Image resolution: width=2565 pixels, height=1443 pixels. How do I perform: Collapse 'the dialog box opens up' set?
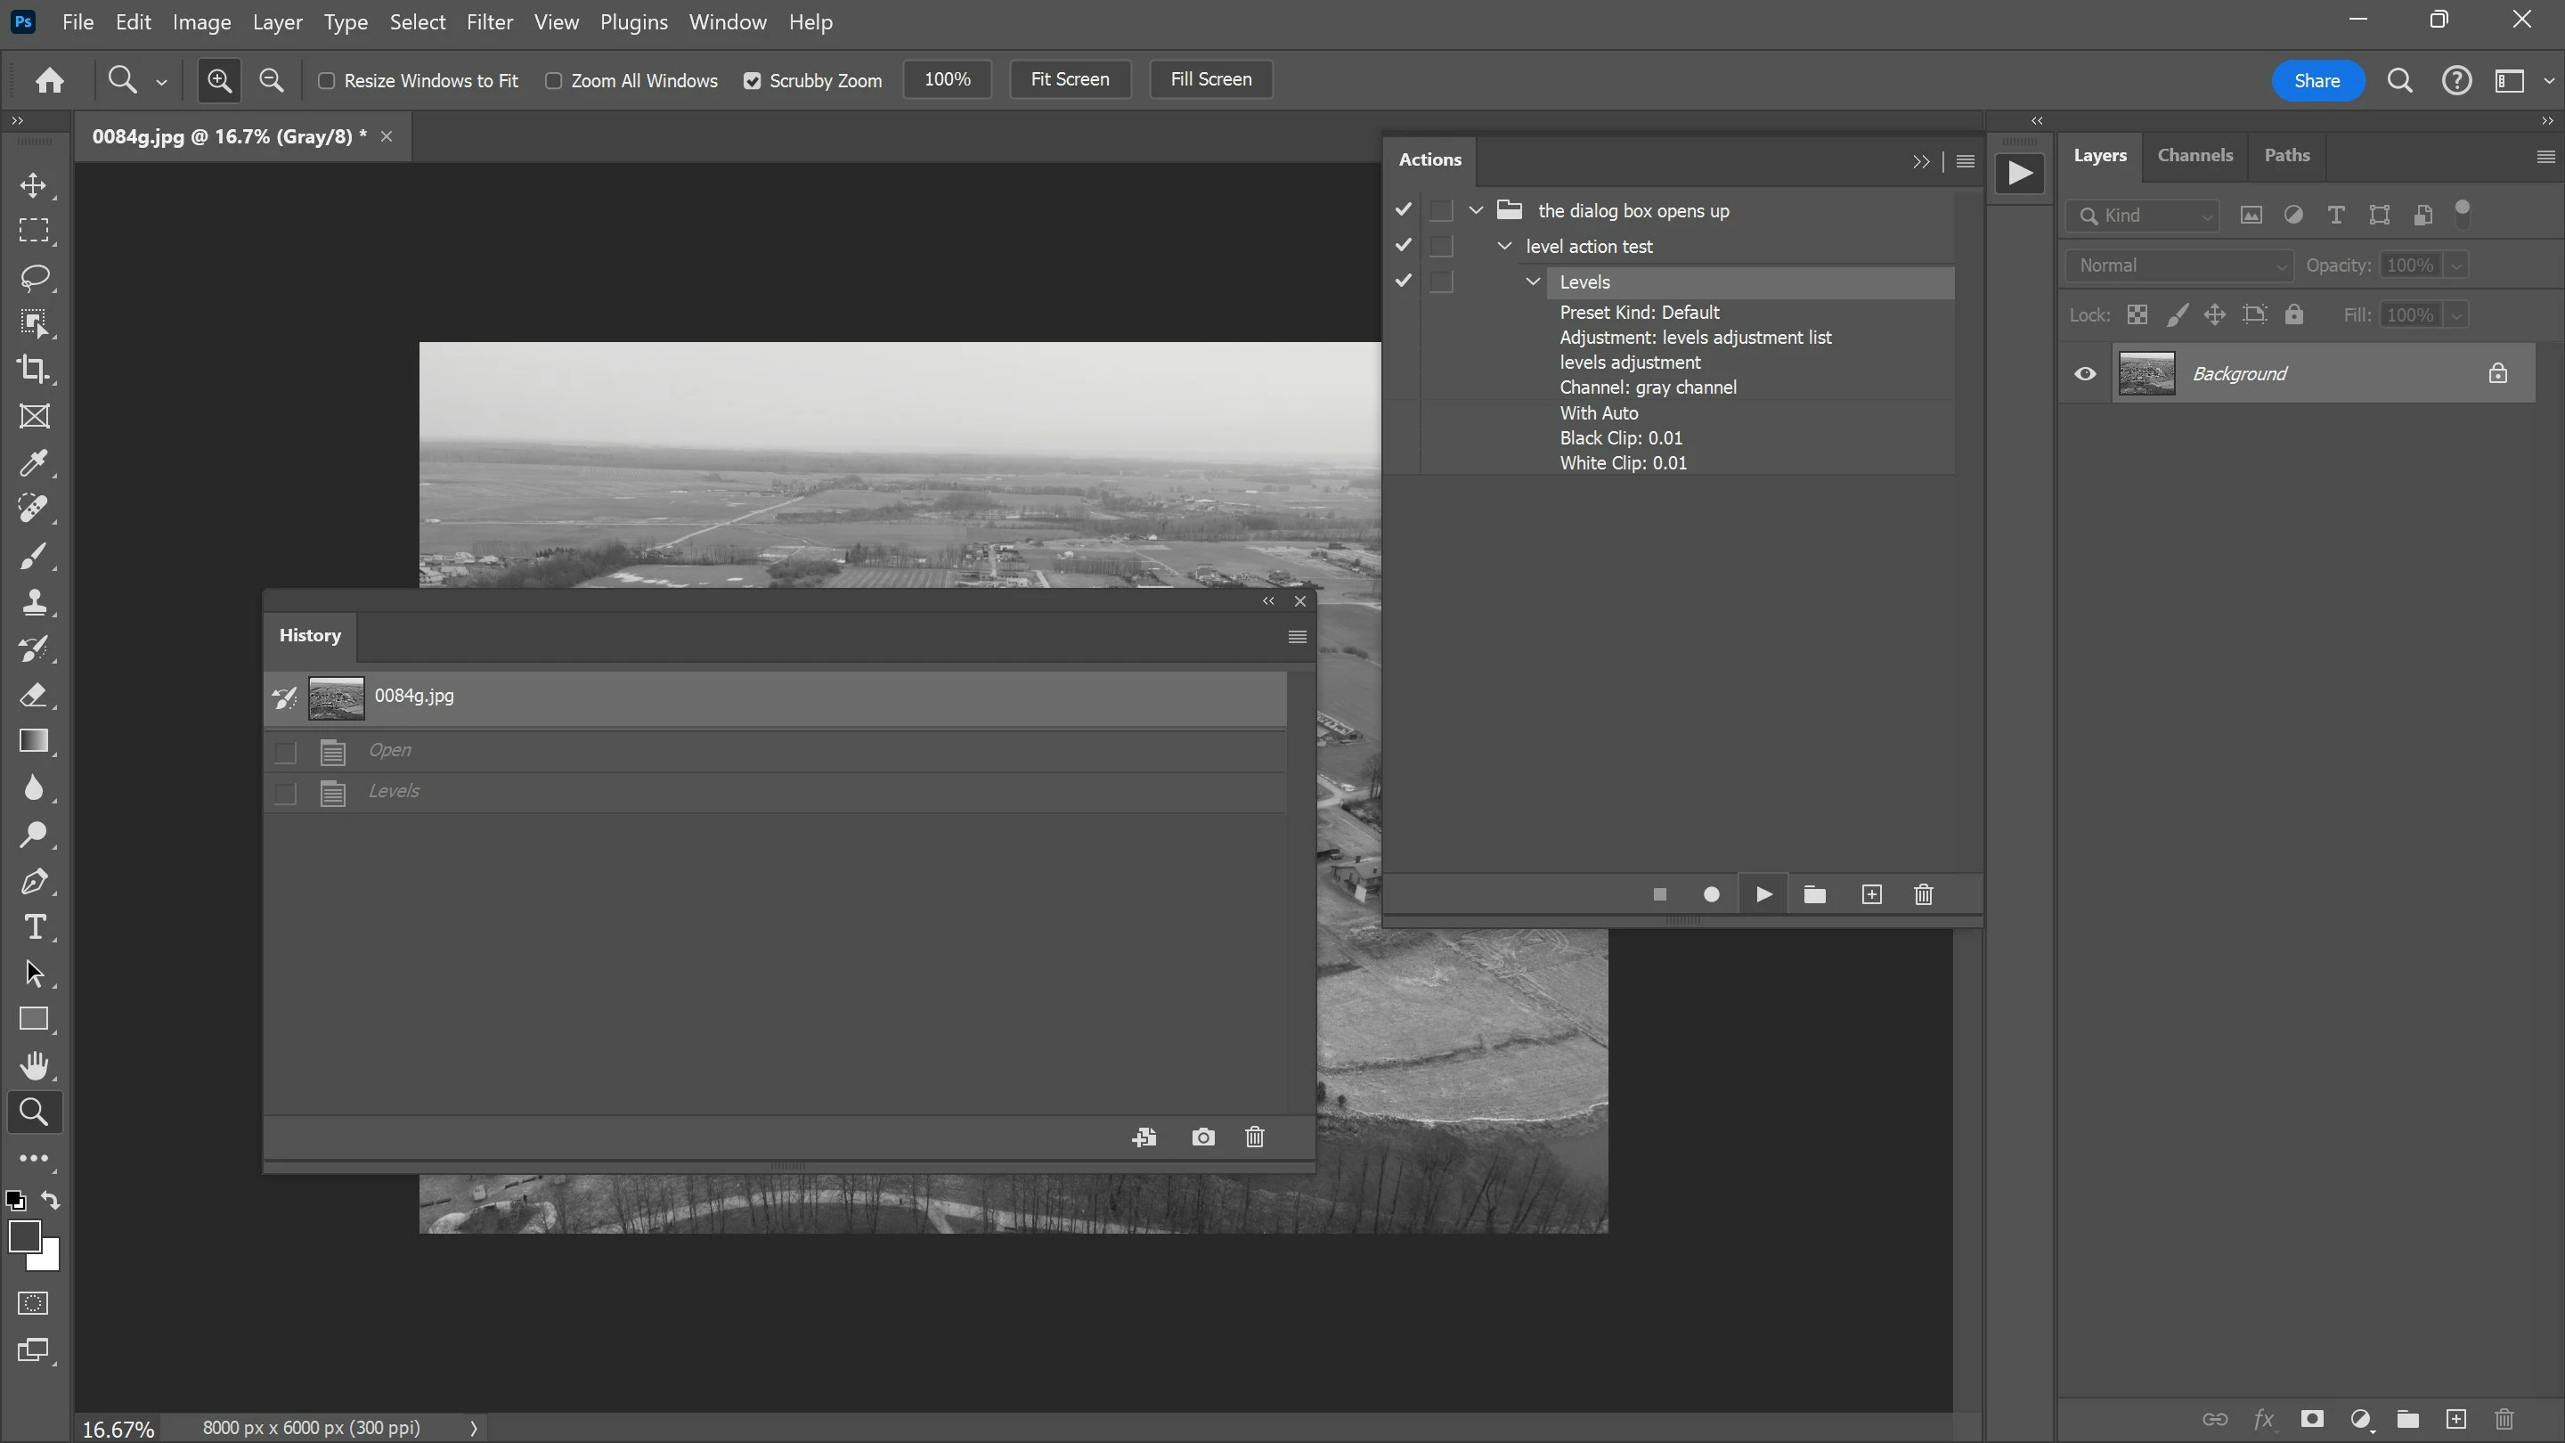coord(1477,210)
